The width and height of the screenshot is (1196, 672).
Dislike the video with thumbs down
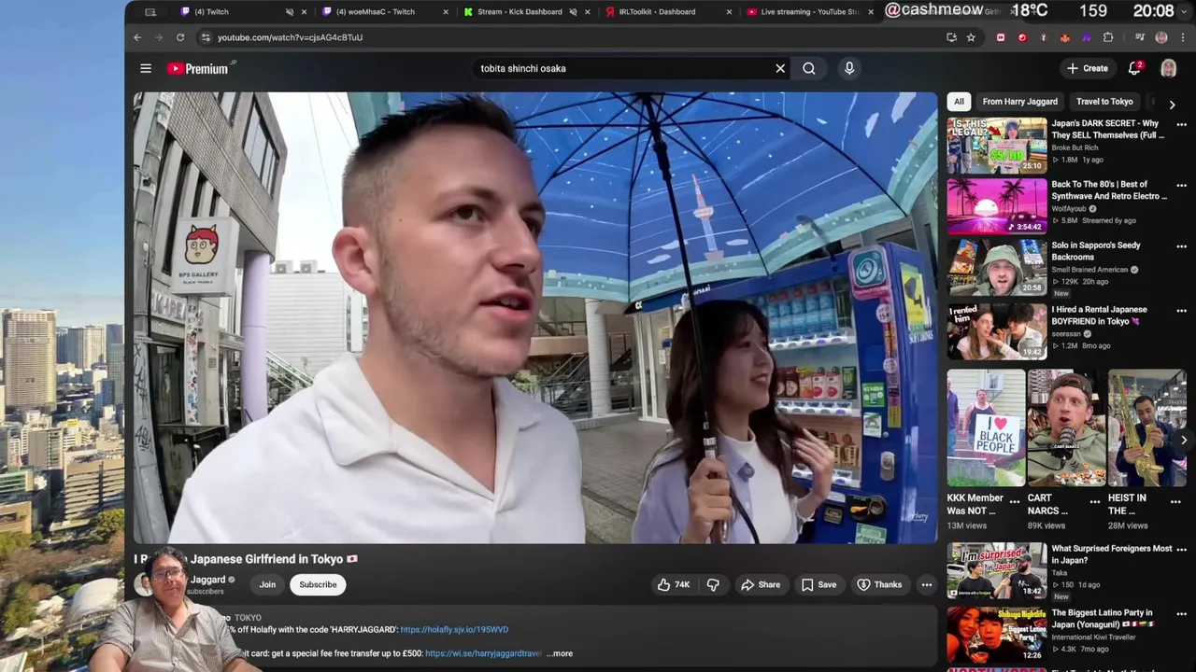(713, 584)
